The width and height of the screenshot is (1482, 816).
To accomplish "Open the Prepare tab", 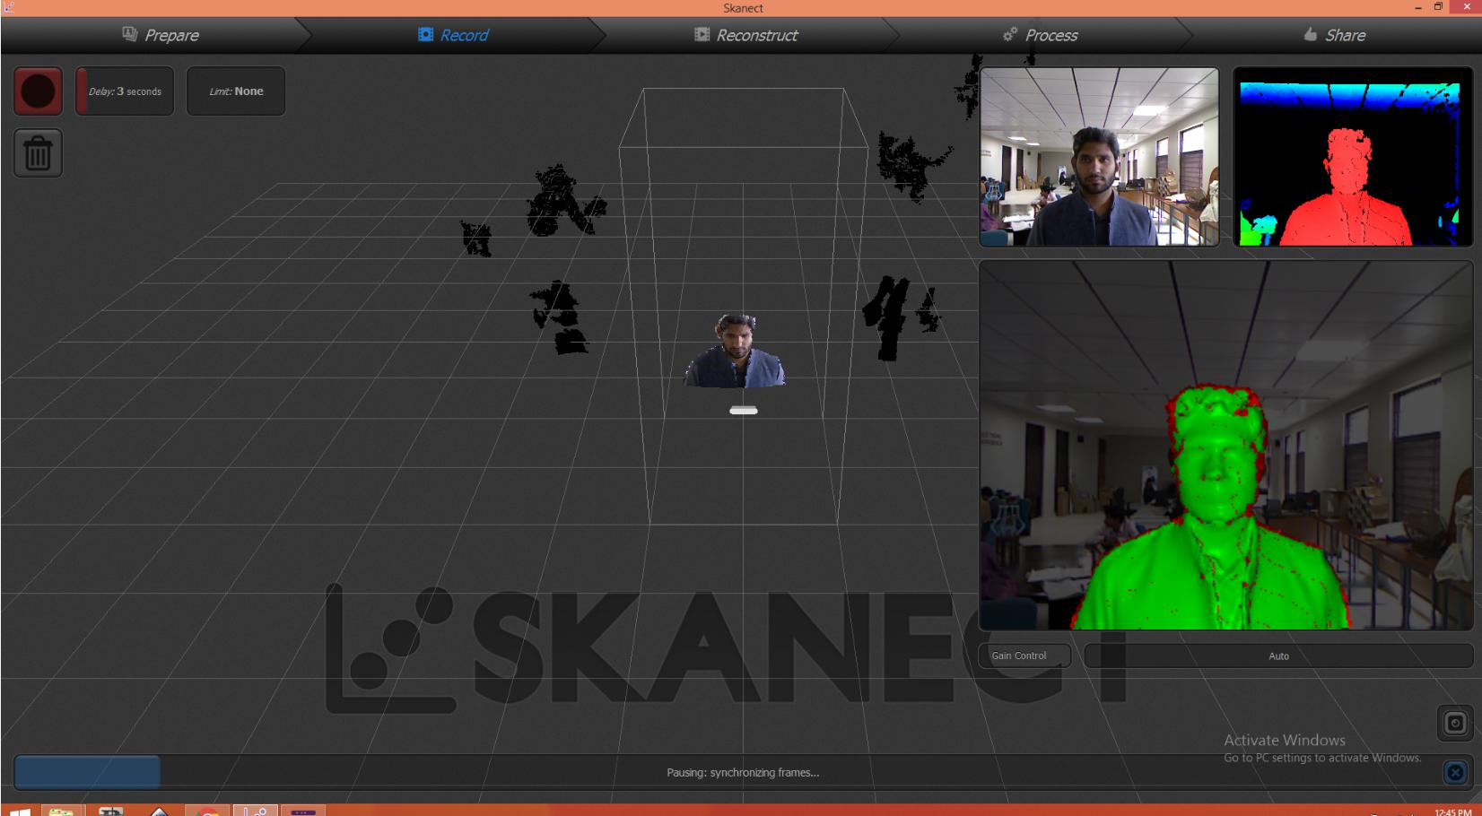I will pyautogui.click(x=161, y=35).
